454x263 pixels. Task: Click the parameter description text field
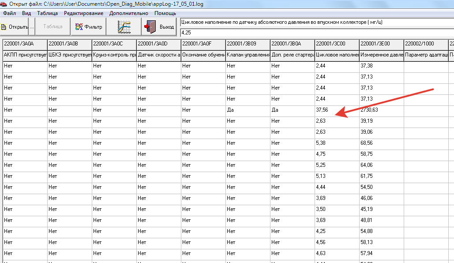pyautogui.click(x=317, y=23)
